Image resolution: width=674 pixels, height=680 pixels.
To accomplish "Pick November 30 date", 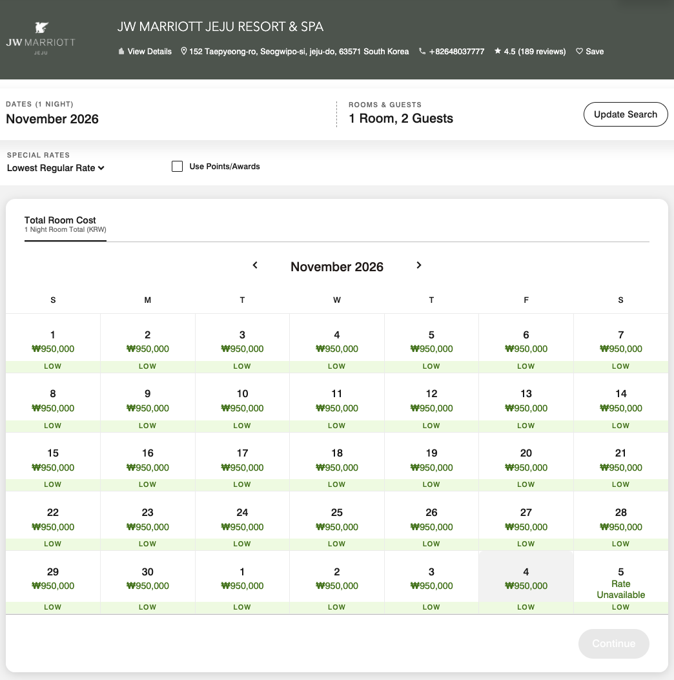I will tap(147, 582).
